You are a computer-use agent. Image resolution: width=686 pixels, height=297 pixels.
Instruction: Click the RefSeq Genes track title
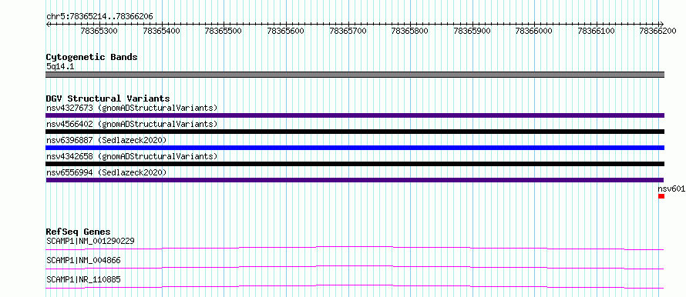tap(79, 232)
